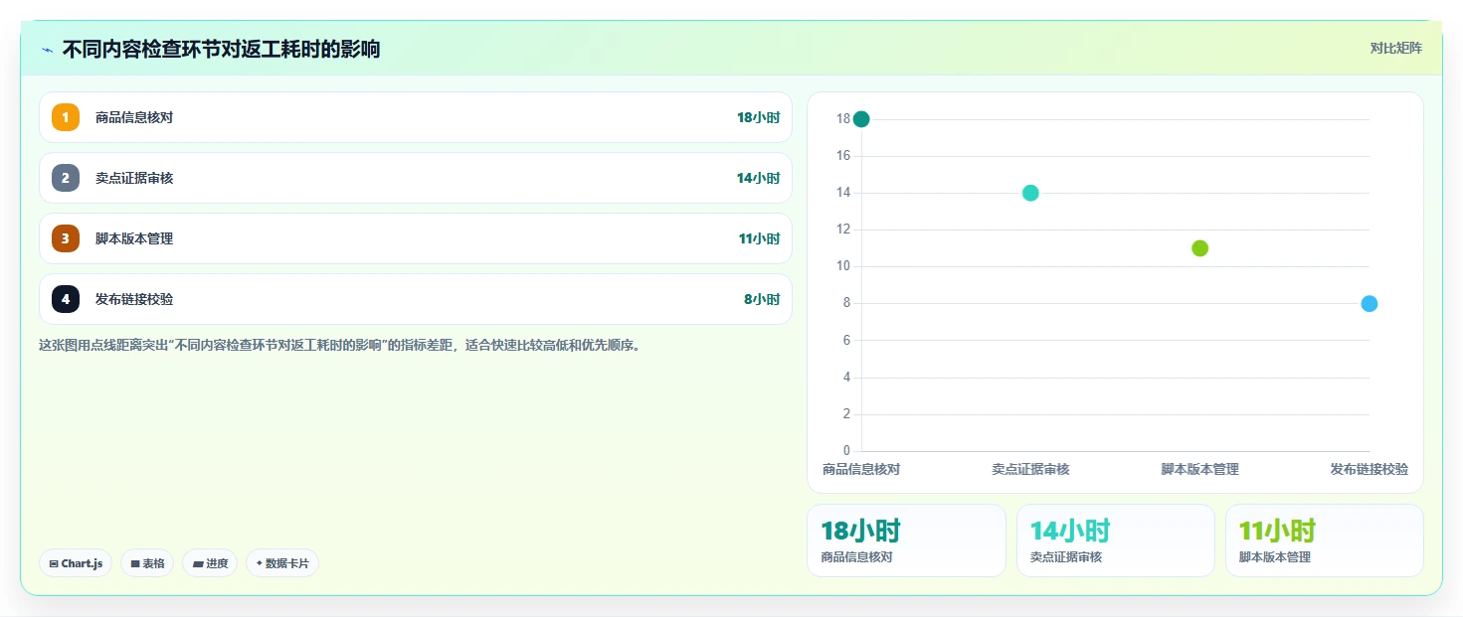This screenshot has height=617, width=1463.
Task: Click the 发布链接校验 x-axis label
Action: tap(1369, 469)
